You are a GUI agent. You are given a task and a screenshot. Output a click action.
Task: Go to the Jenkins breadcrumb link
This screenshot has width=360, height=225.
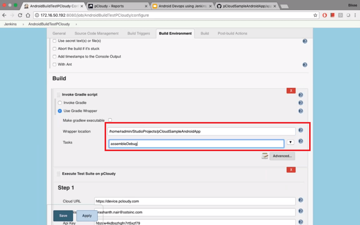[10, 24]
